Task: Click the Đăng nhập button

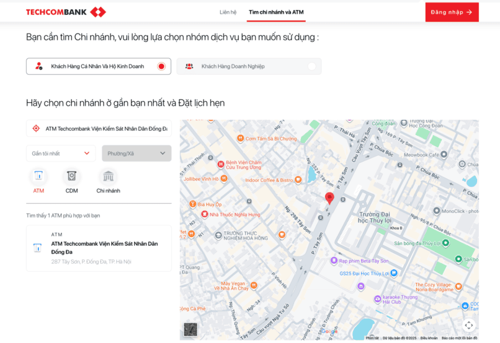Action: pyautogui.click(x=452, y=12)
